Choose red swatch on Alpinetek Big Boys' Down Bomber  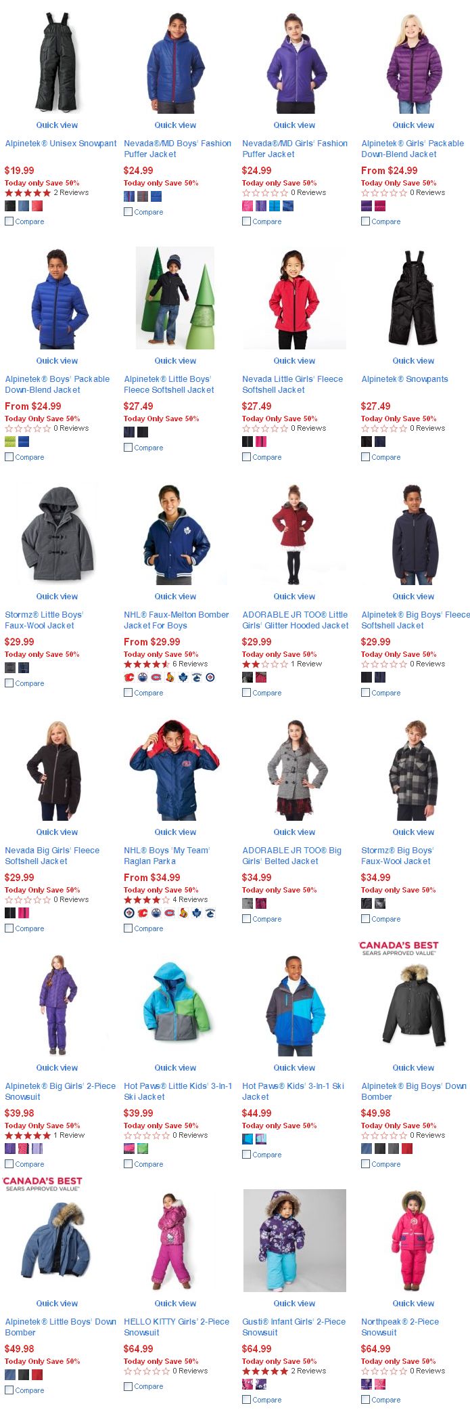[407, 1149]
